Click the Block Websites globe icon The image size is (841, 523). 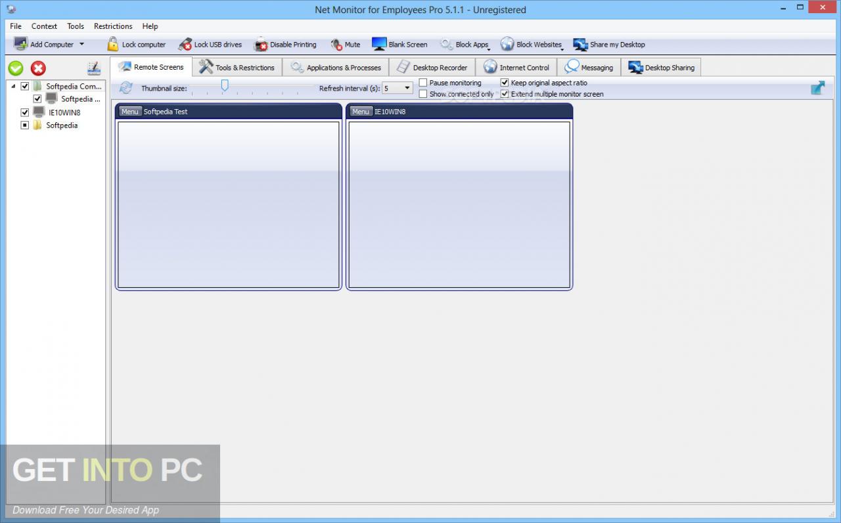coord(507,44)
